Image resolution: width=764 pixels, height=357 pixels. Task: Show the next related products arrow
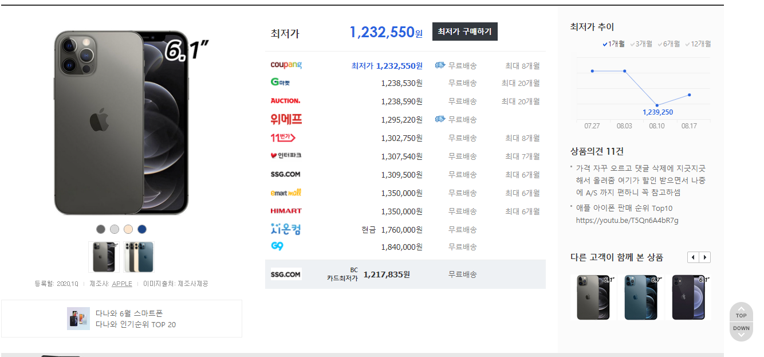[705, 257]
